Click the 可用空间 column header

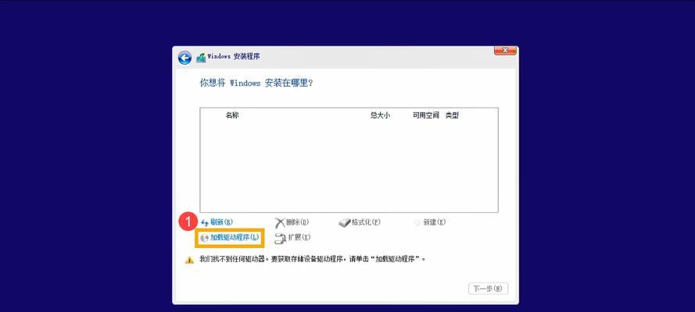click(425, 115)
